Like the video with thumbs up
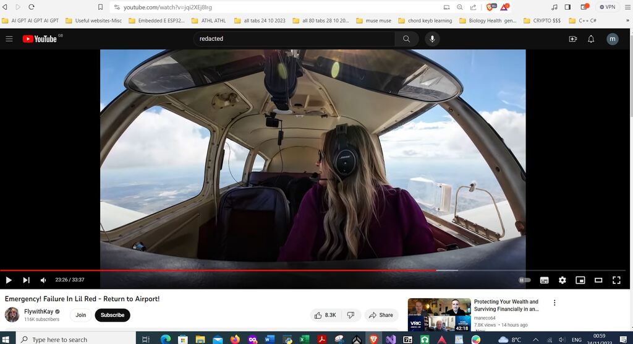 click(x=325, y=315)
